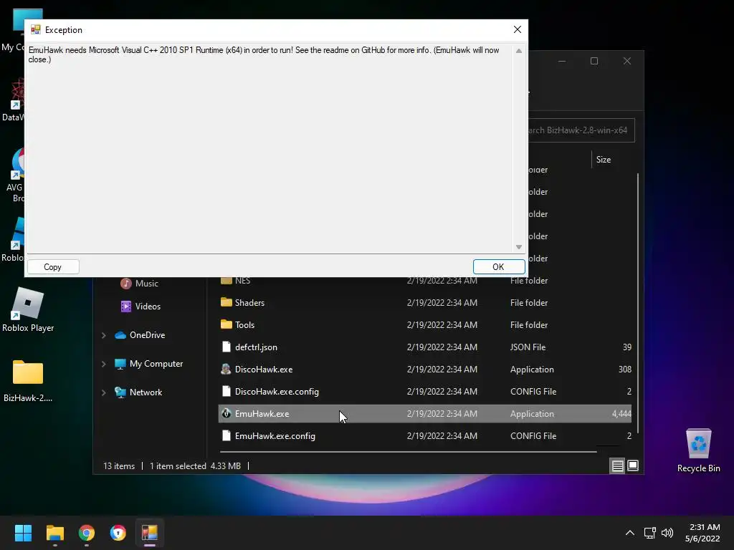734x550 pixels.
Task: Select the defctrl.json file icon
Action: pos(226,347)
